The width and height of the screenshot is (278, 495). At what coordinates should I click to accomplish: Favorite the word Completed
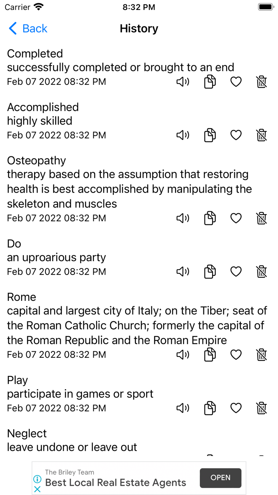pyautogui.click(x=236, y=82)
